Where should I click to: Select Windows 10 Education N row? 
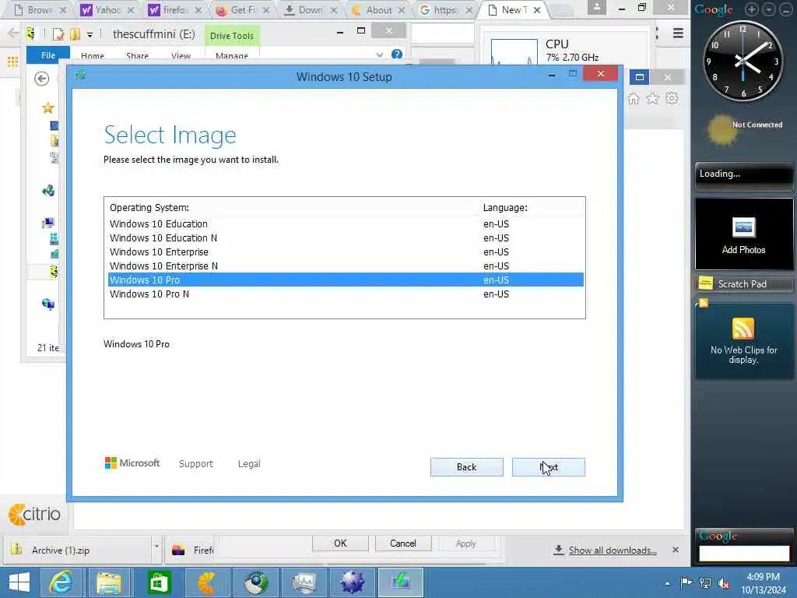pos(346,238)
